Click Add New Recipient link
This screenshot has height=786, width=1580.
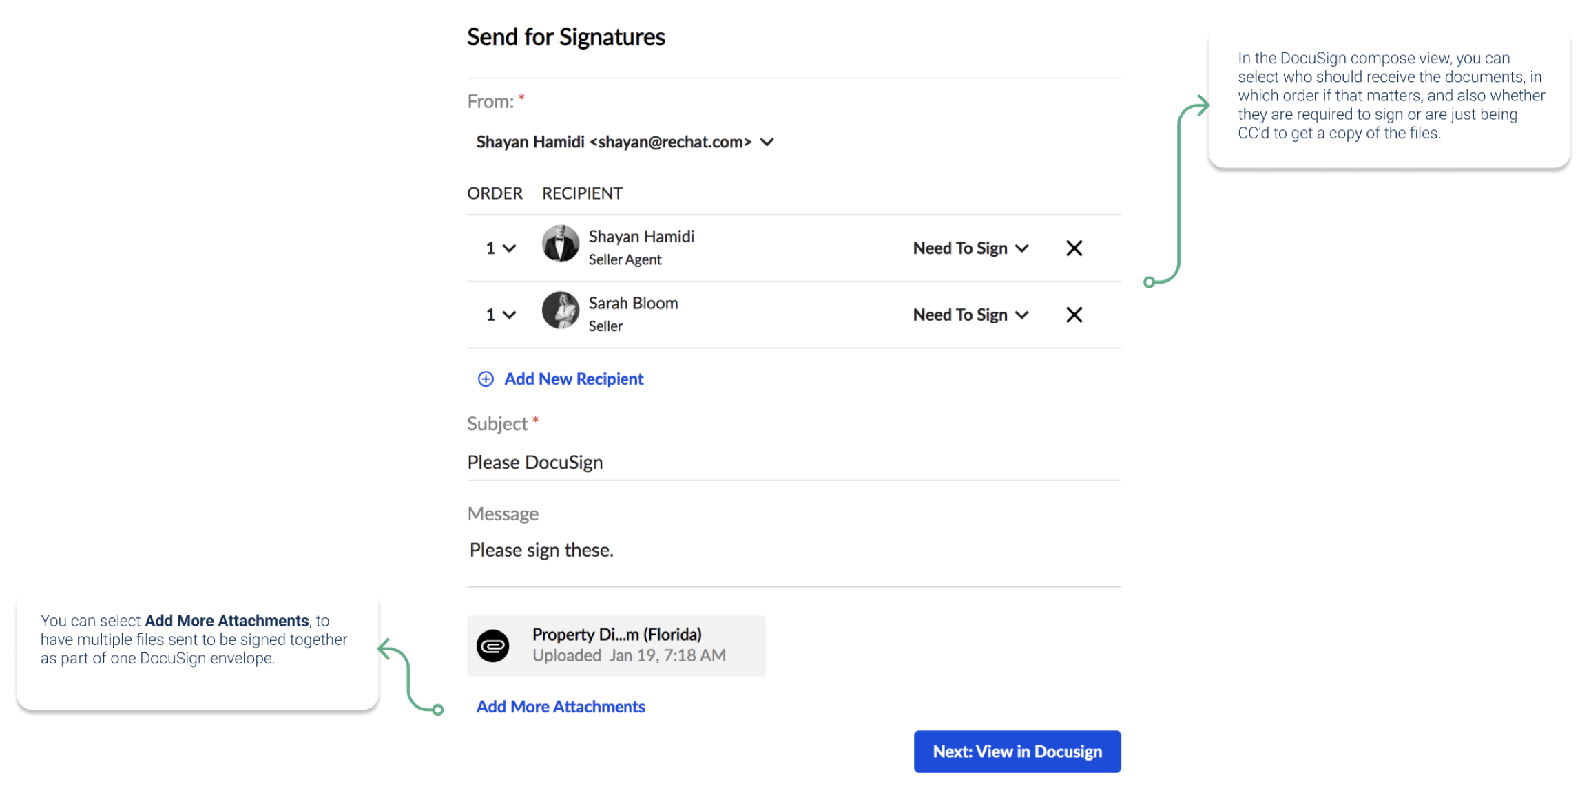coord(574,379)
